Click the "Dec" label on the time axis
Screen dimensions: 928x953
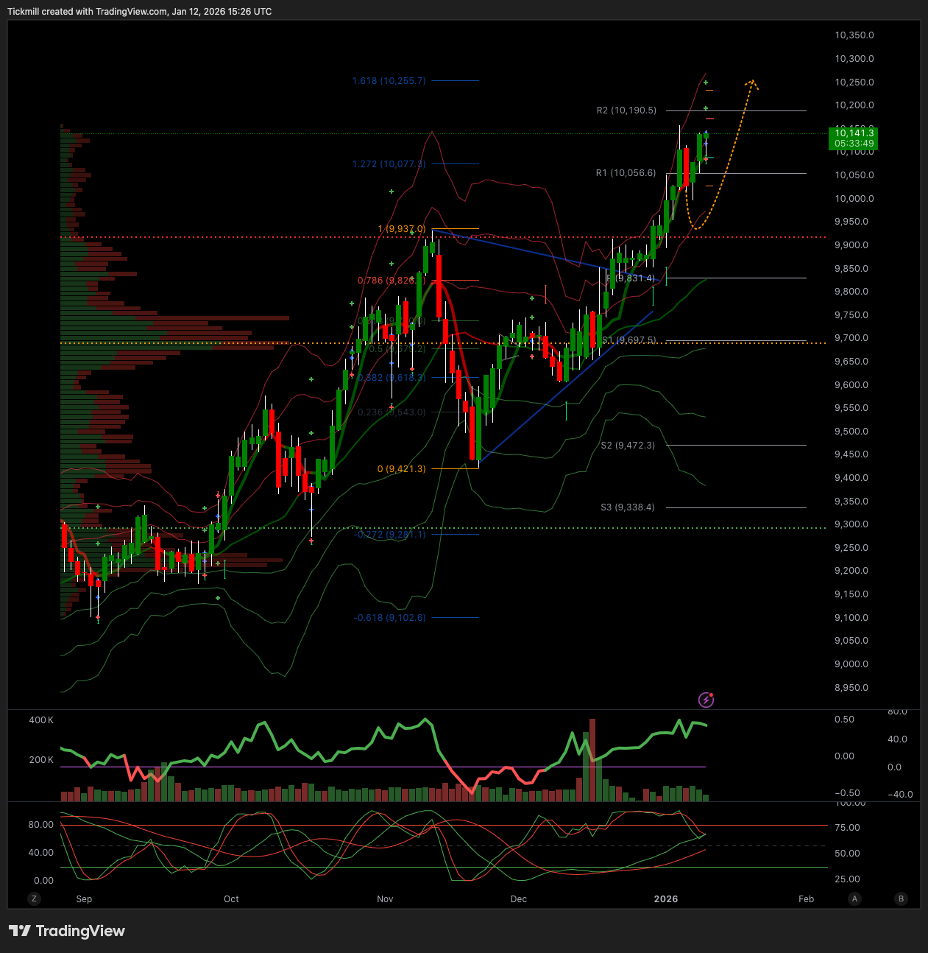coord(518,899)
